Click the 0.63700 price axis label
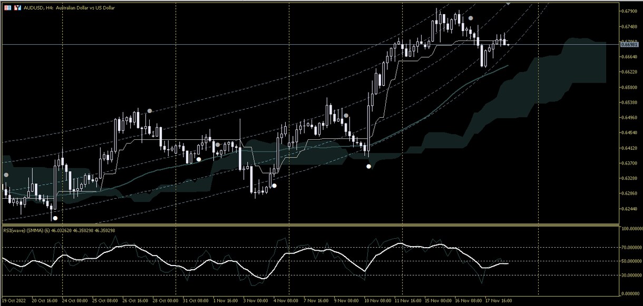Screen dimensions: 643x306 [630, 164]
